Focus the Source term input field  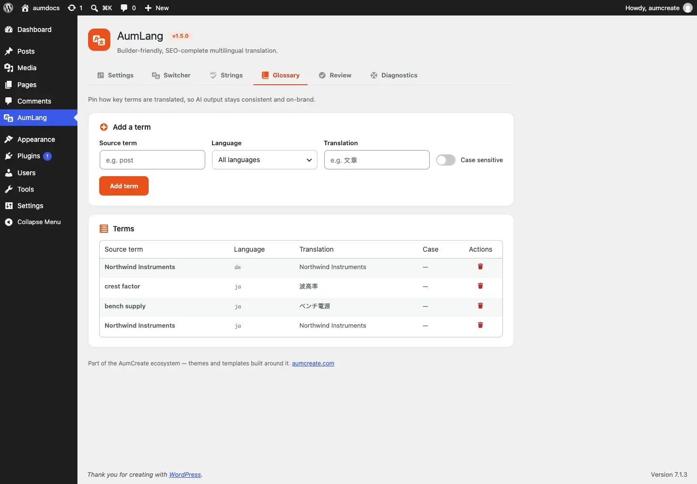[x=152, y=160]
